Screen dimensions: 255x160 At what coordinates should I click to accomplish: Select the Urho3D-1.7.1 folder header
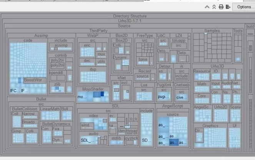click(x=130, y=21)
